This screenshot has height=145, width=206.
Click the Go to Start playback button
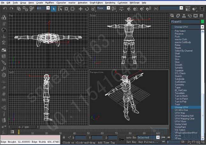pos(163,137)
